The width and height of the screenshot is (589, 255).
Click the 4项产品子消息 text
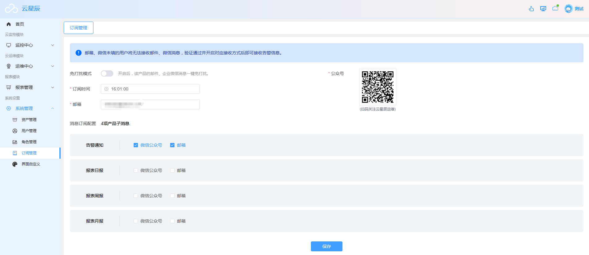pyautogui.click(x=115, y=123)
